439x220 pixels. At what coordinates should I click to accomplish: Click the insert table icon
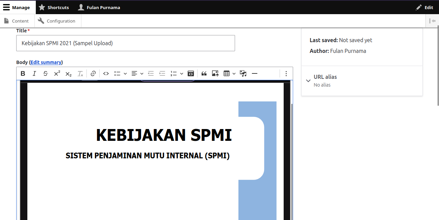pos(227,73)
